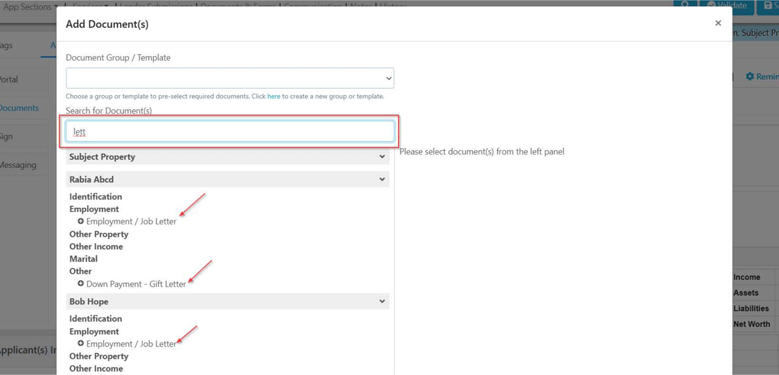Close the Add Document(s) dialog
This screenshot has height=375, width=779.
(718, 23)
